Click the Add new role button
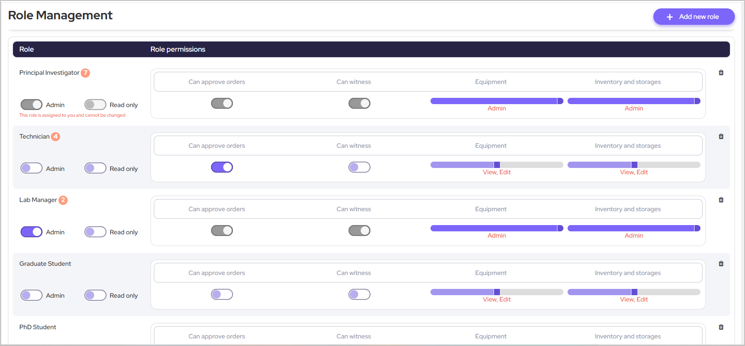 coord(694,17)
